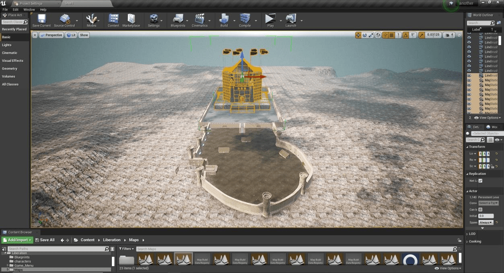Screen dimensions: 504x273
Task: Click the history back arrow in Content Browser
Action: point(62,240)
